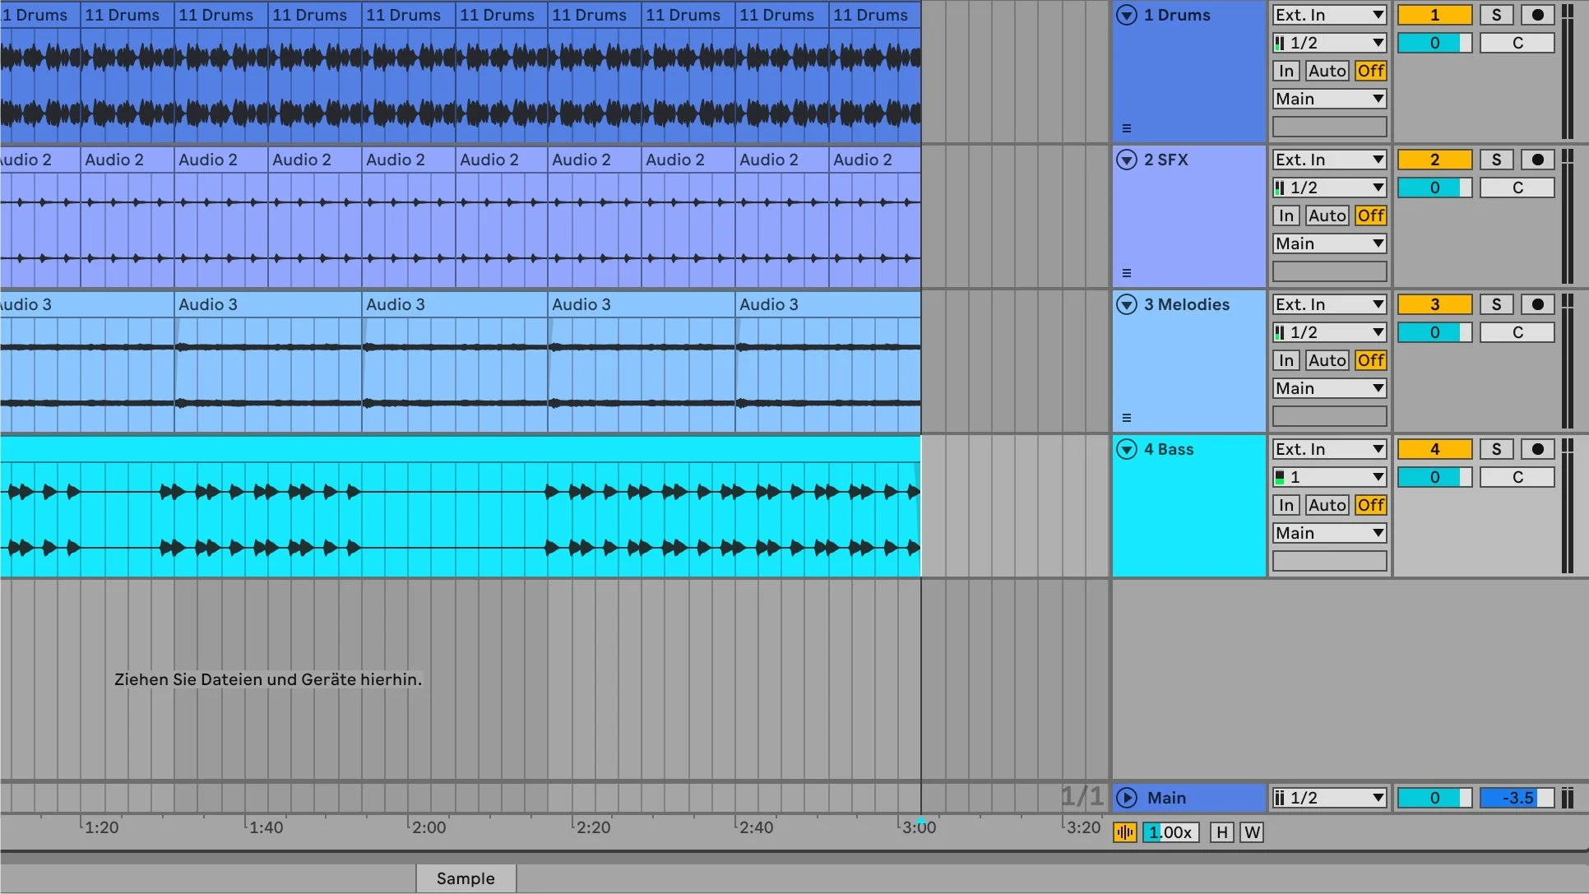The height and width of the screenshot is (894, 1589).
Task: Solo the 2 SFX track
Action: tap(1496, 159)
